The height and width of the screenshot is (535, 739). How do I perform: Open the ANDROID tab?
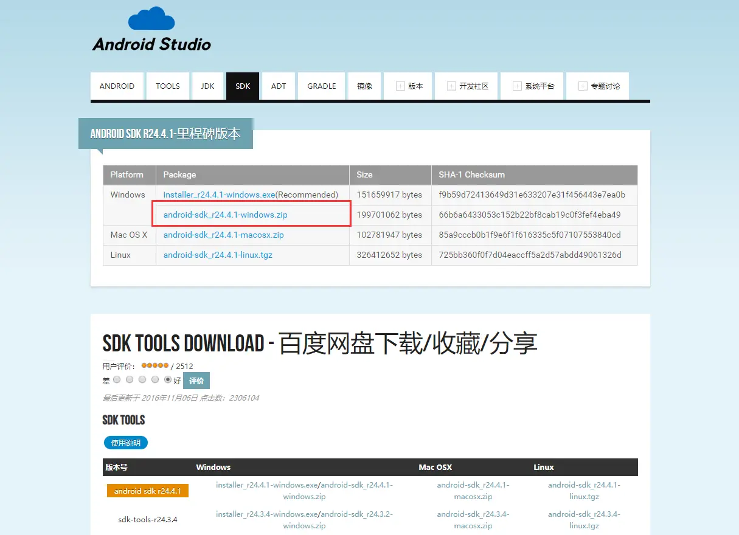(117, 86)
